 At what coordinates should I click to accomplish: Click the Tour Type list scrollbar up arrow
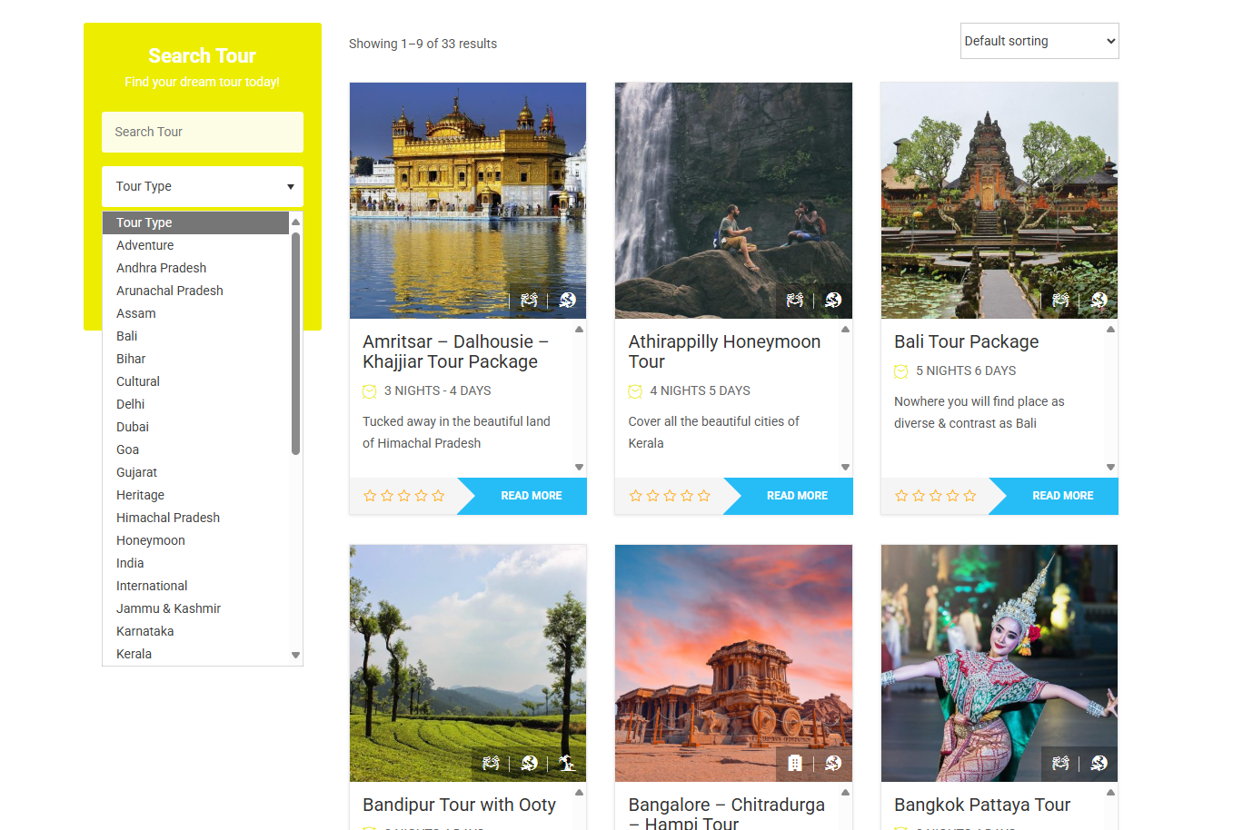click(295, 222)
